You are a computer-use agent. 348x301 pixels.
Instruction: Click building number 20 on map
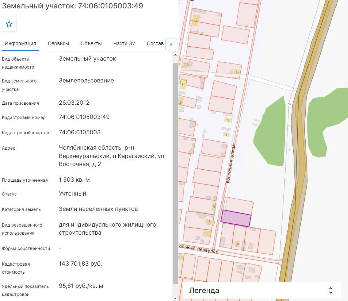pyautogui.click(x=187, y=65)
